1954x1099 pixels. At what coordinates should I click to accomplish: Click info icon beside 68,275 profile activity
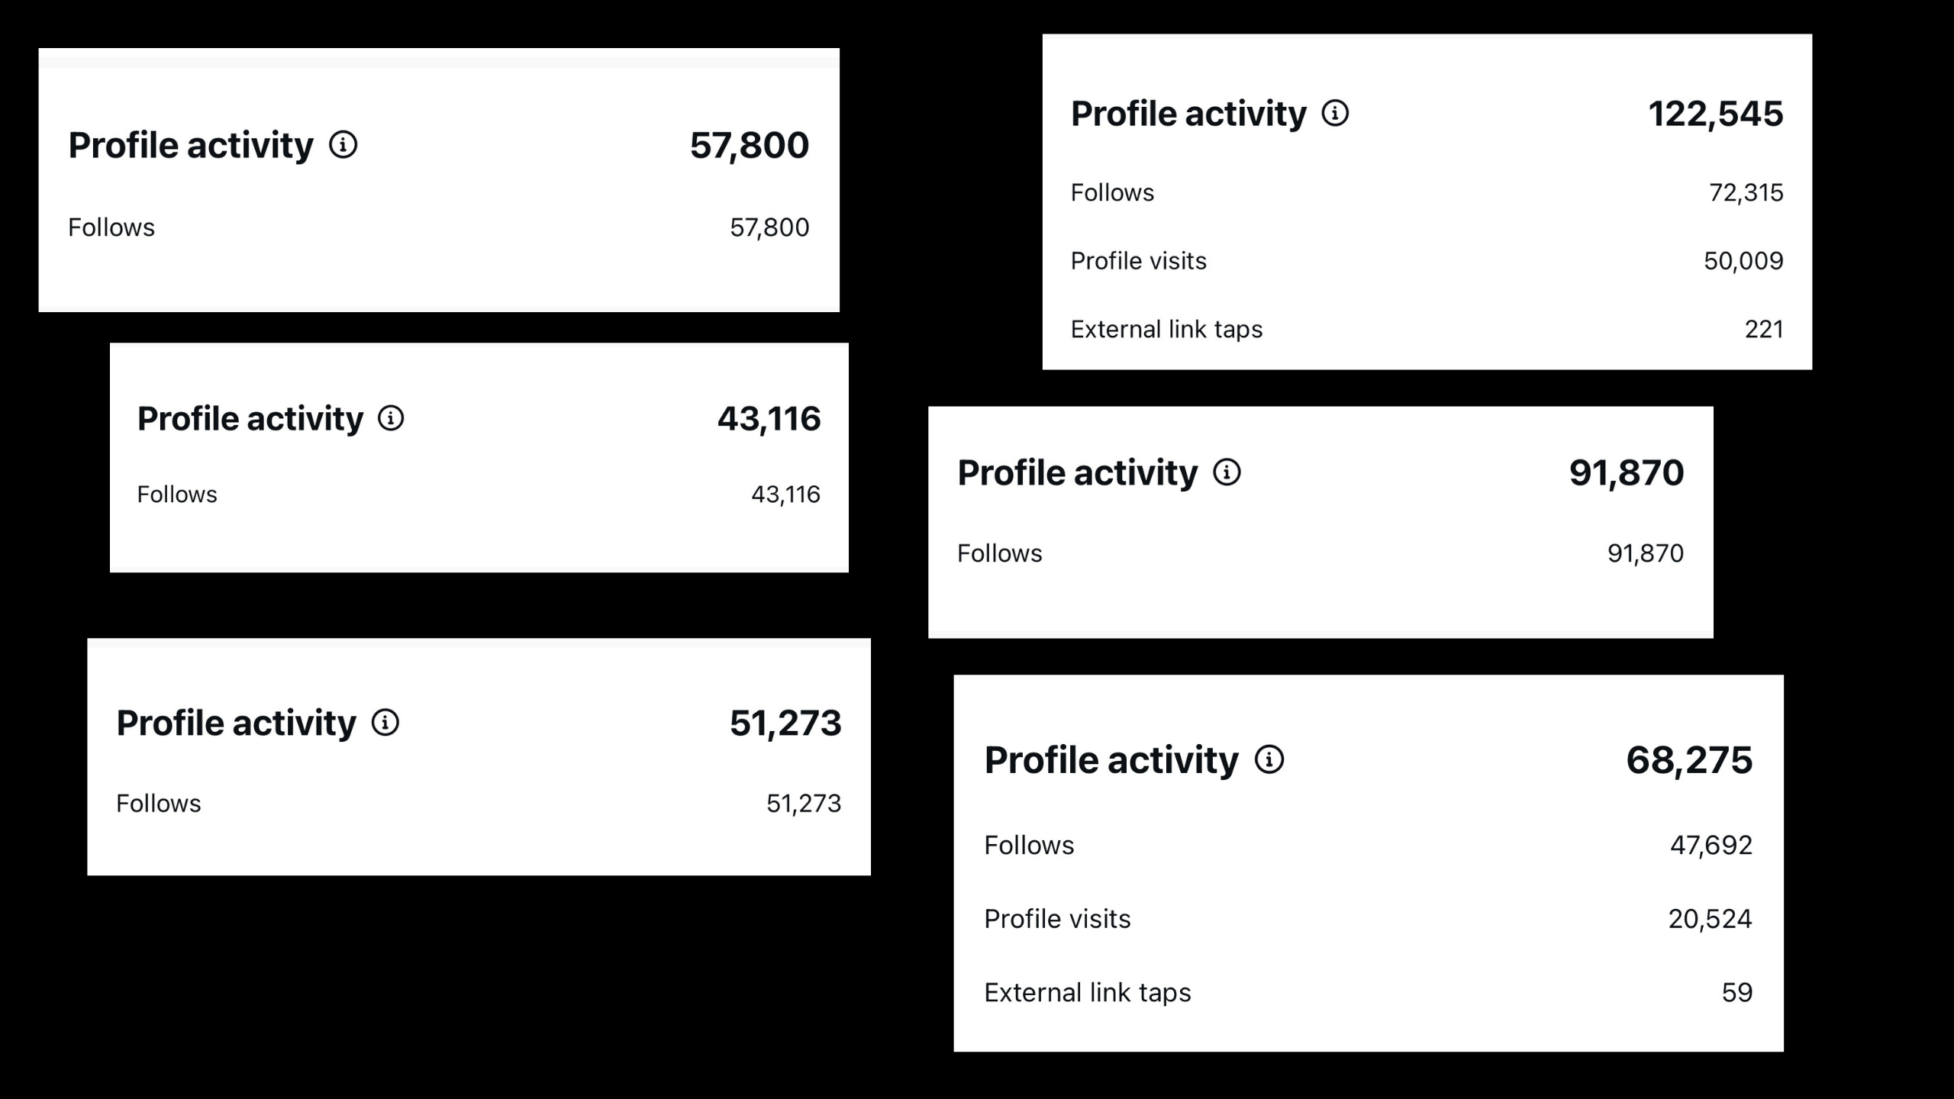[x=1269, y=759]
